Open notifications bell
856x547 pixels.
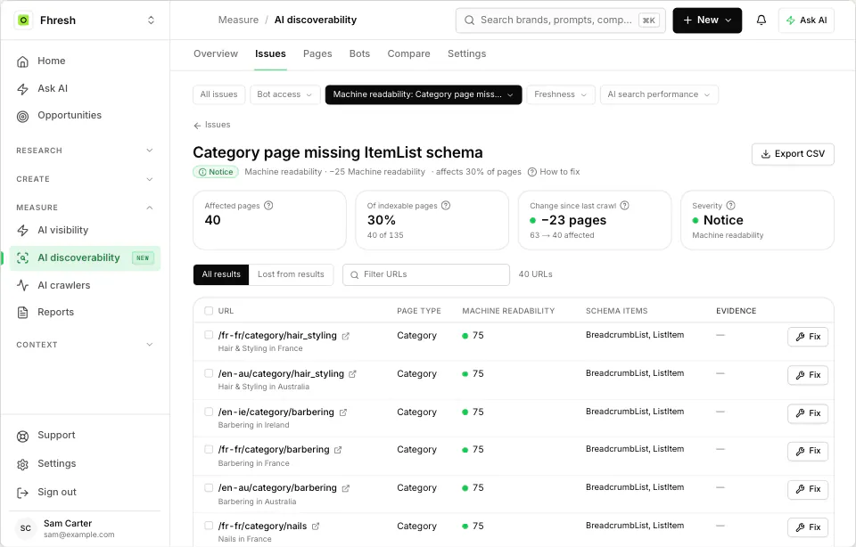click(x=761, y=20)
